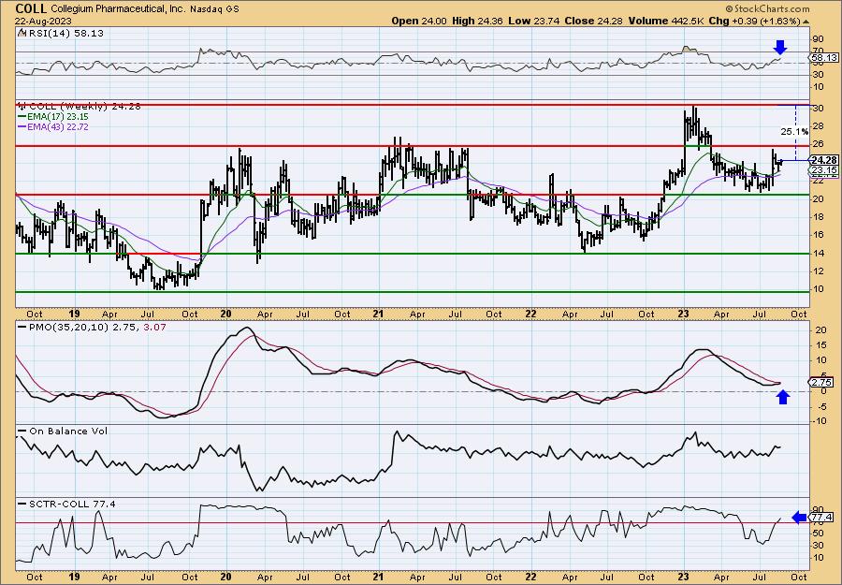Click the 77.4 SCTR axis value tag
This screenshot has height=585, width=842.
(823, 518)
